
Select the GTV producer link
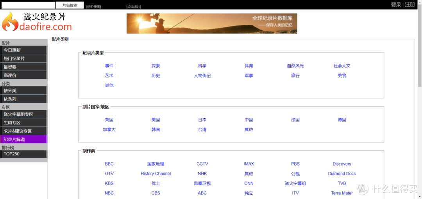[109, 174]
